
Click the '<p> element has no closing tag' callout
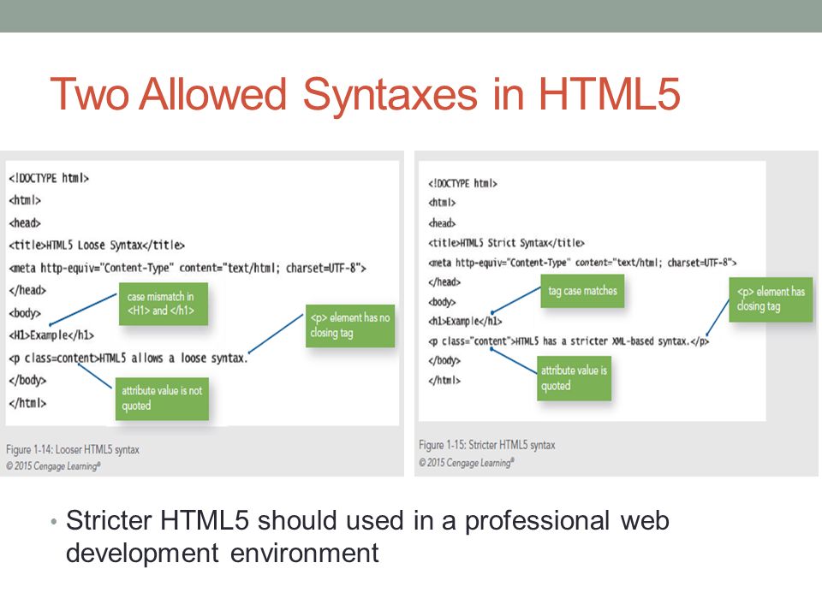tap(350, 326)
